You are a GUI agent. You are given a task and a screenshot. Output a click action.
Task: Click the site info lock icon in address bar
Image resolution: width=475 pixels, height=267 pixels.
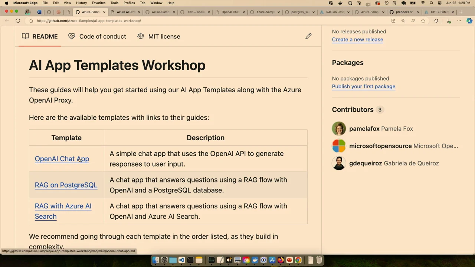pos(31,21)
